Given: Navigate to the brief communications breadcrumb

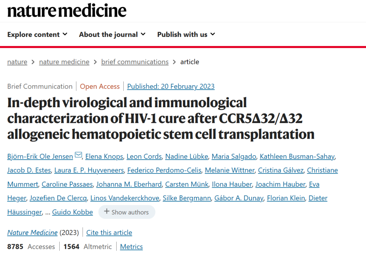Looking at the screenshot, I should click(135, 62).
